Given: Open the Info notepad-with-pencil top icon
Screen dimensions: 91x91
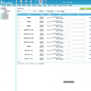Looking at the screenshot, I should point(21,2).
